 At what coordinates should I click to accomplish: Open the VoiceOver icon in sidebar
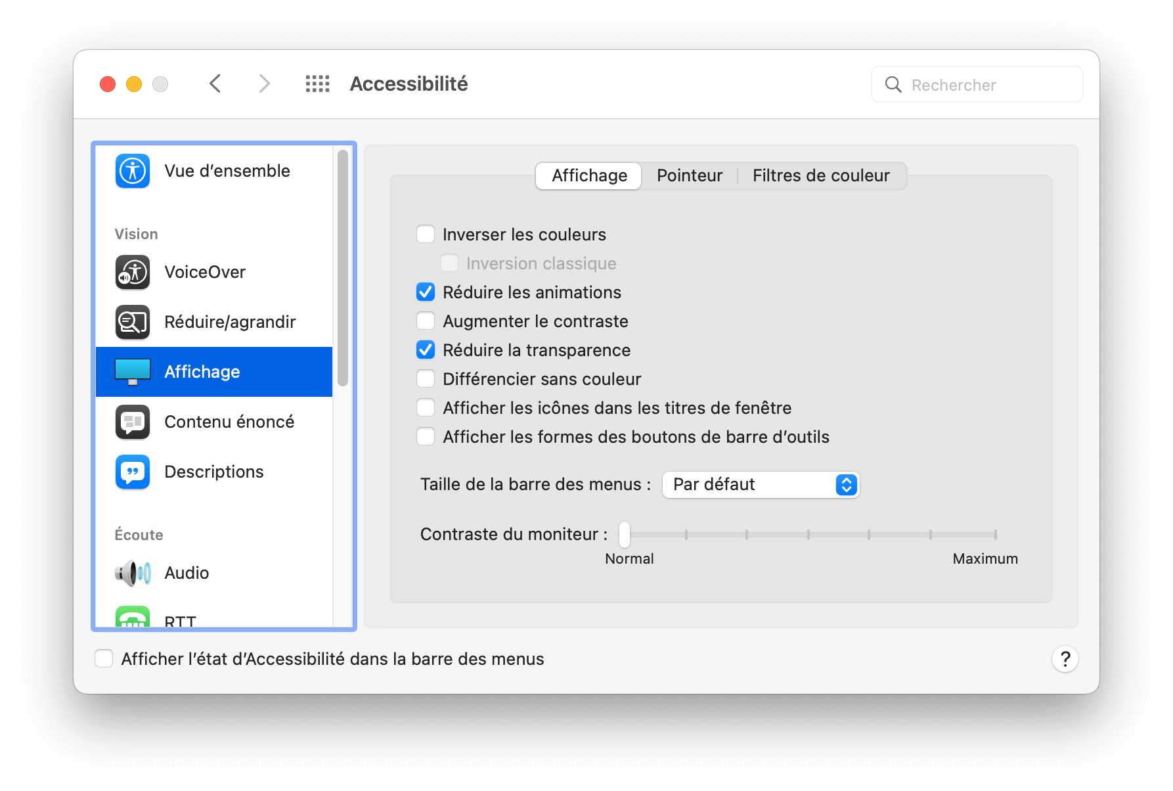point(133,272)
